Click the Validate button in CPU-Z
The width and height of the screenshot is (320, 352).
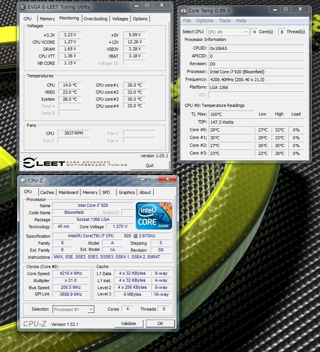tap(129, 324)
